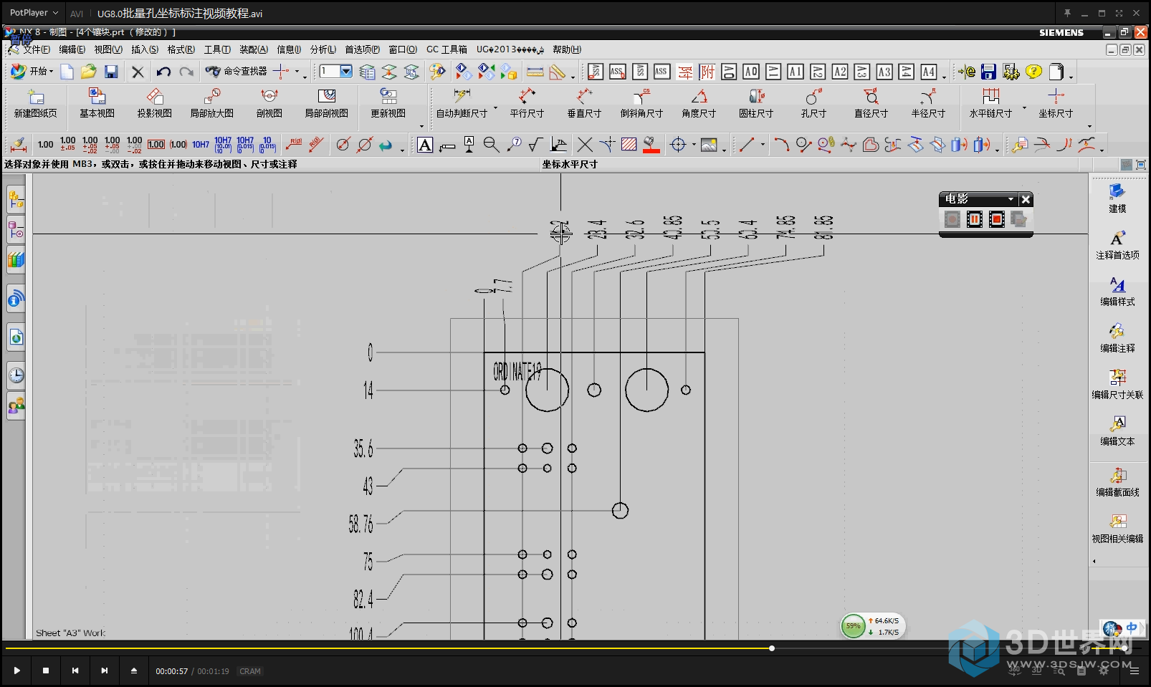Open the 帮助(H) menu
Viewport: 1151px width, 687px height.
pos(567,49)
